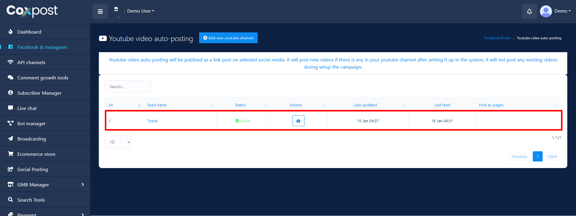
Task: Click Add new youtube channel button
Action: (228, 38)
